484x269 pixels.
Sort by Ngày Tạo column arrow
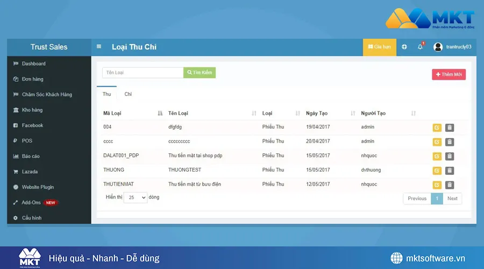coord(353,114)
